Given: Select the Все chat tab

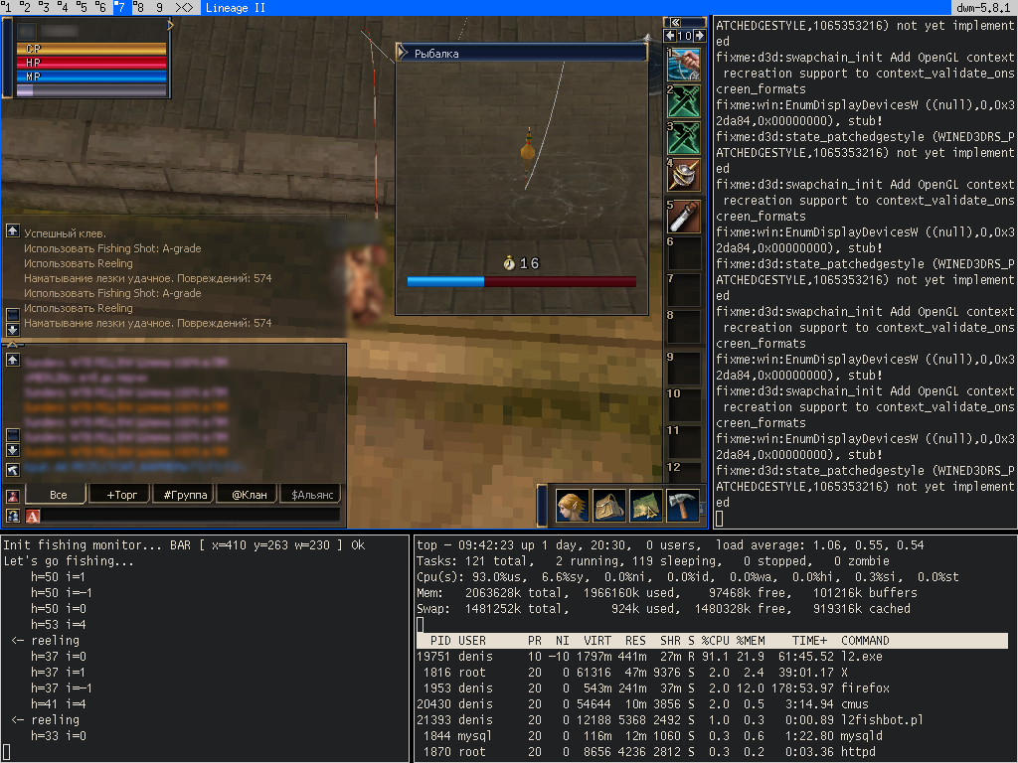Looking at the screenshot, I should [x=56, y=495].
